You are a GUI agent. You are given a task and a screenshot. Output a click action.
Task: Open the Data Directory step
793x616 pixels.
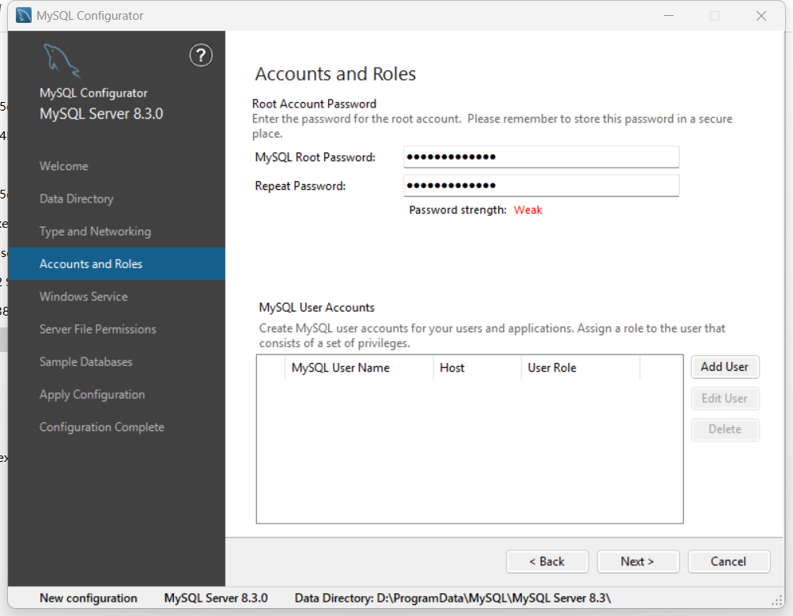tap(77, 198)
